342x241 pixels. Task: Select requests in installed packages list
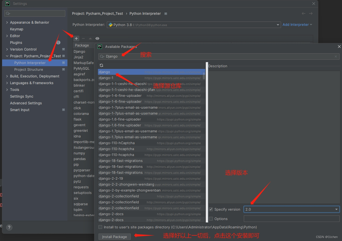point(81,187)
